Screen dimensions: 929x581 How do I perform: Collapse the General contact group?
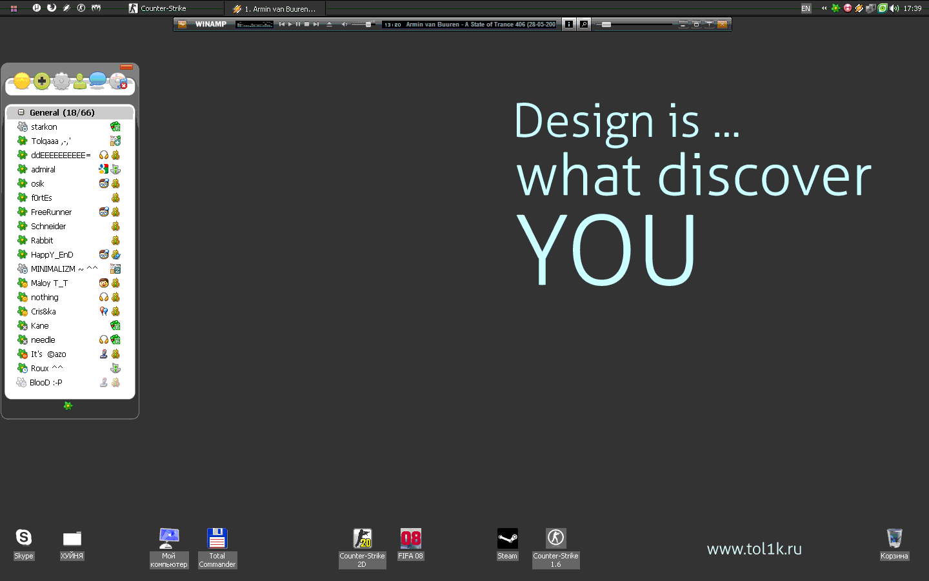point(21,112)
